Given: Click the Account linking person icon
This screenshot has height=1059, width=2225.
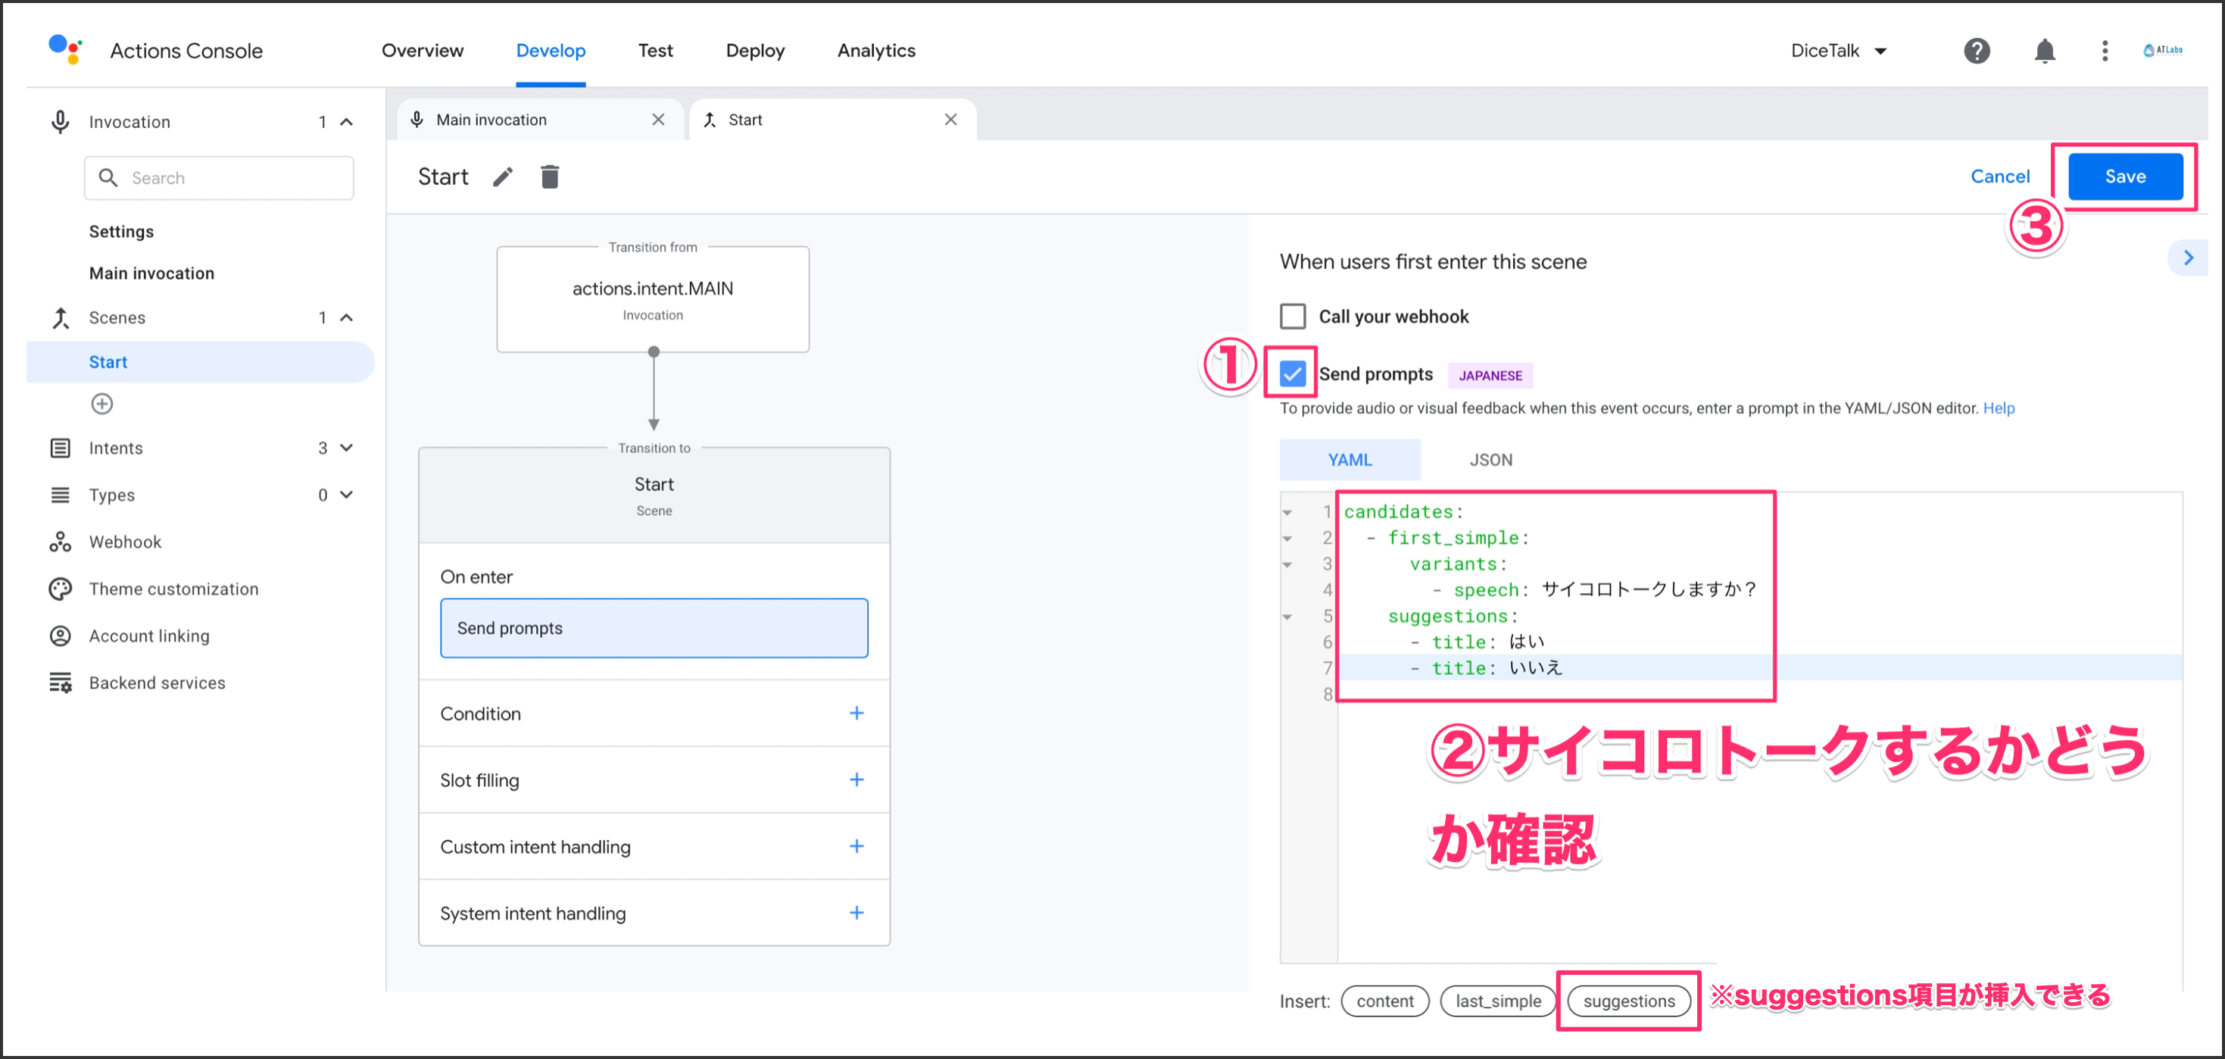Looking at the screenshot, I should coord(60,636).
